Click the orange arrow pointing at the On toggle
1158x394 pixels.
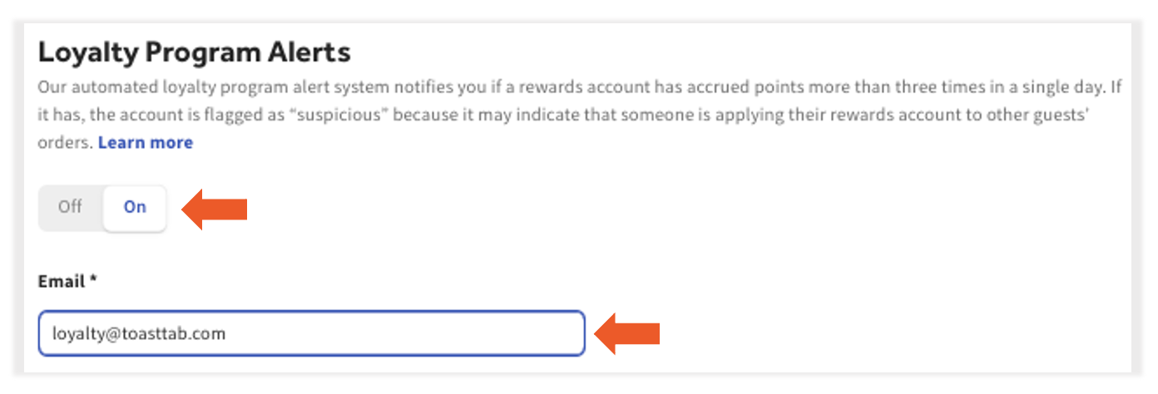coord(215,208)
